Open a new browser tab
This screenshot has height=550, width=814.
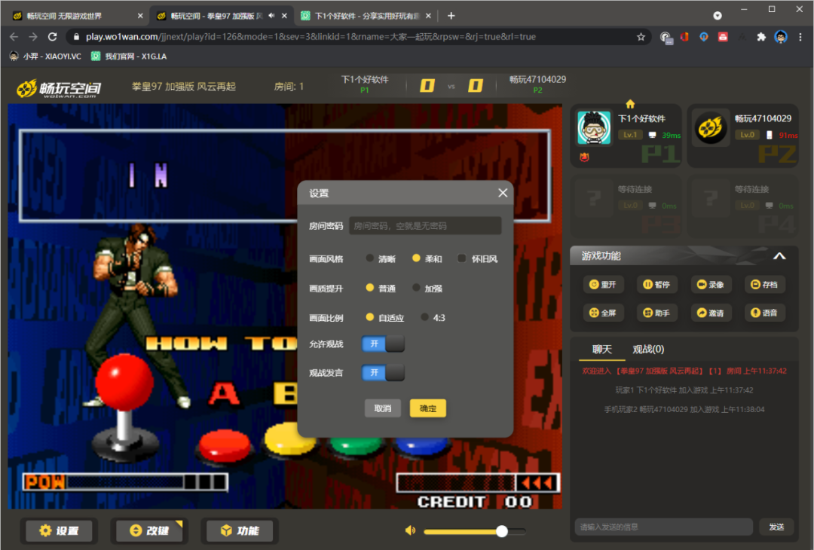tap(451, 16)
